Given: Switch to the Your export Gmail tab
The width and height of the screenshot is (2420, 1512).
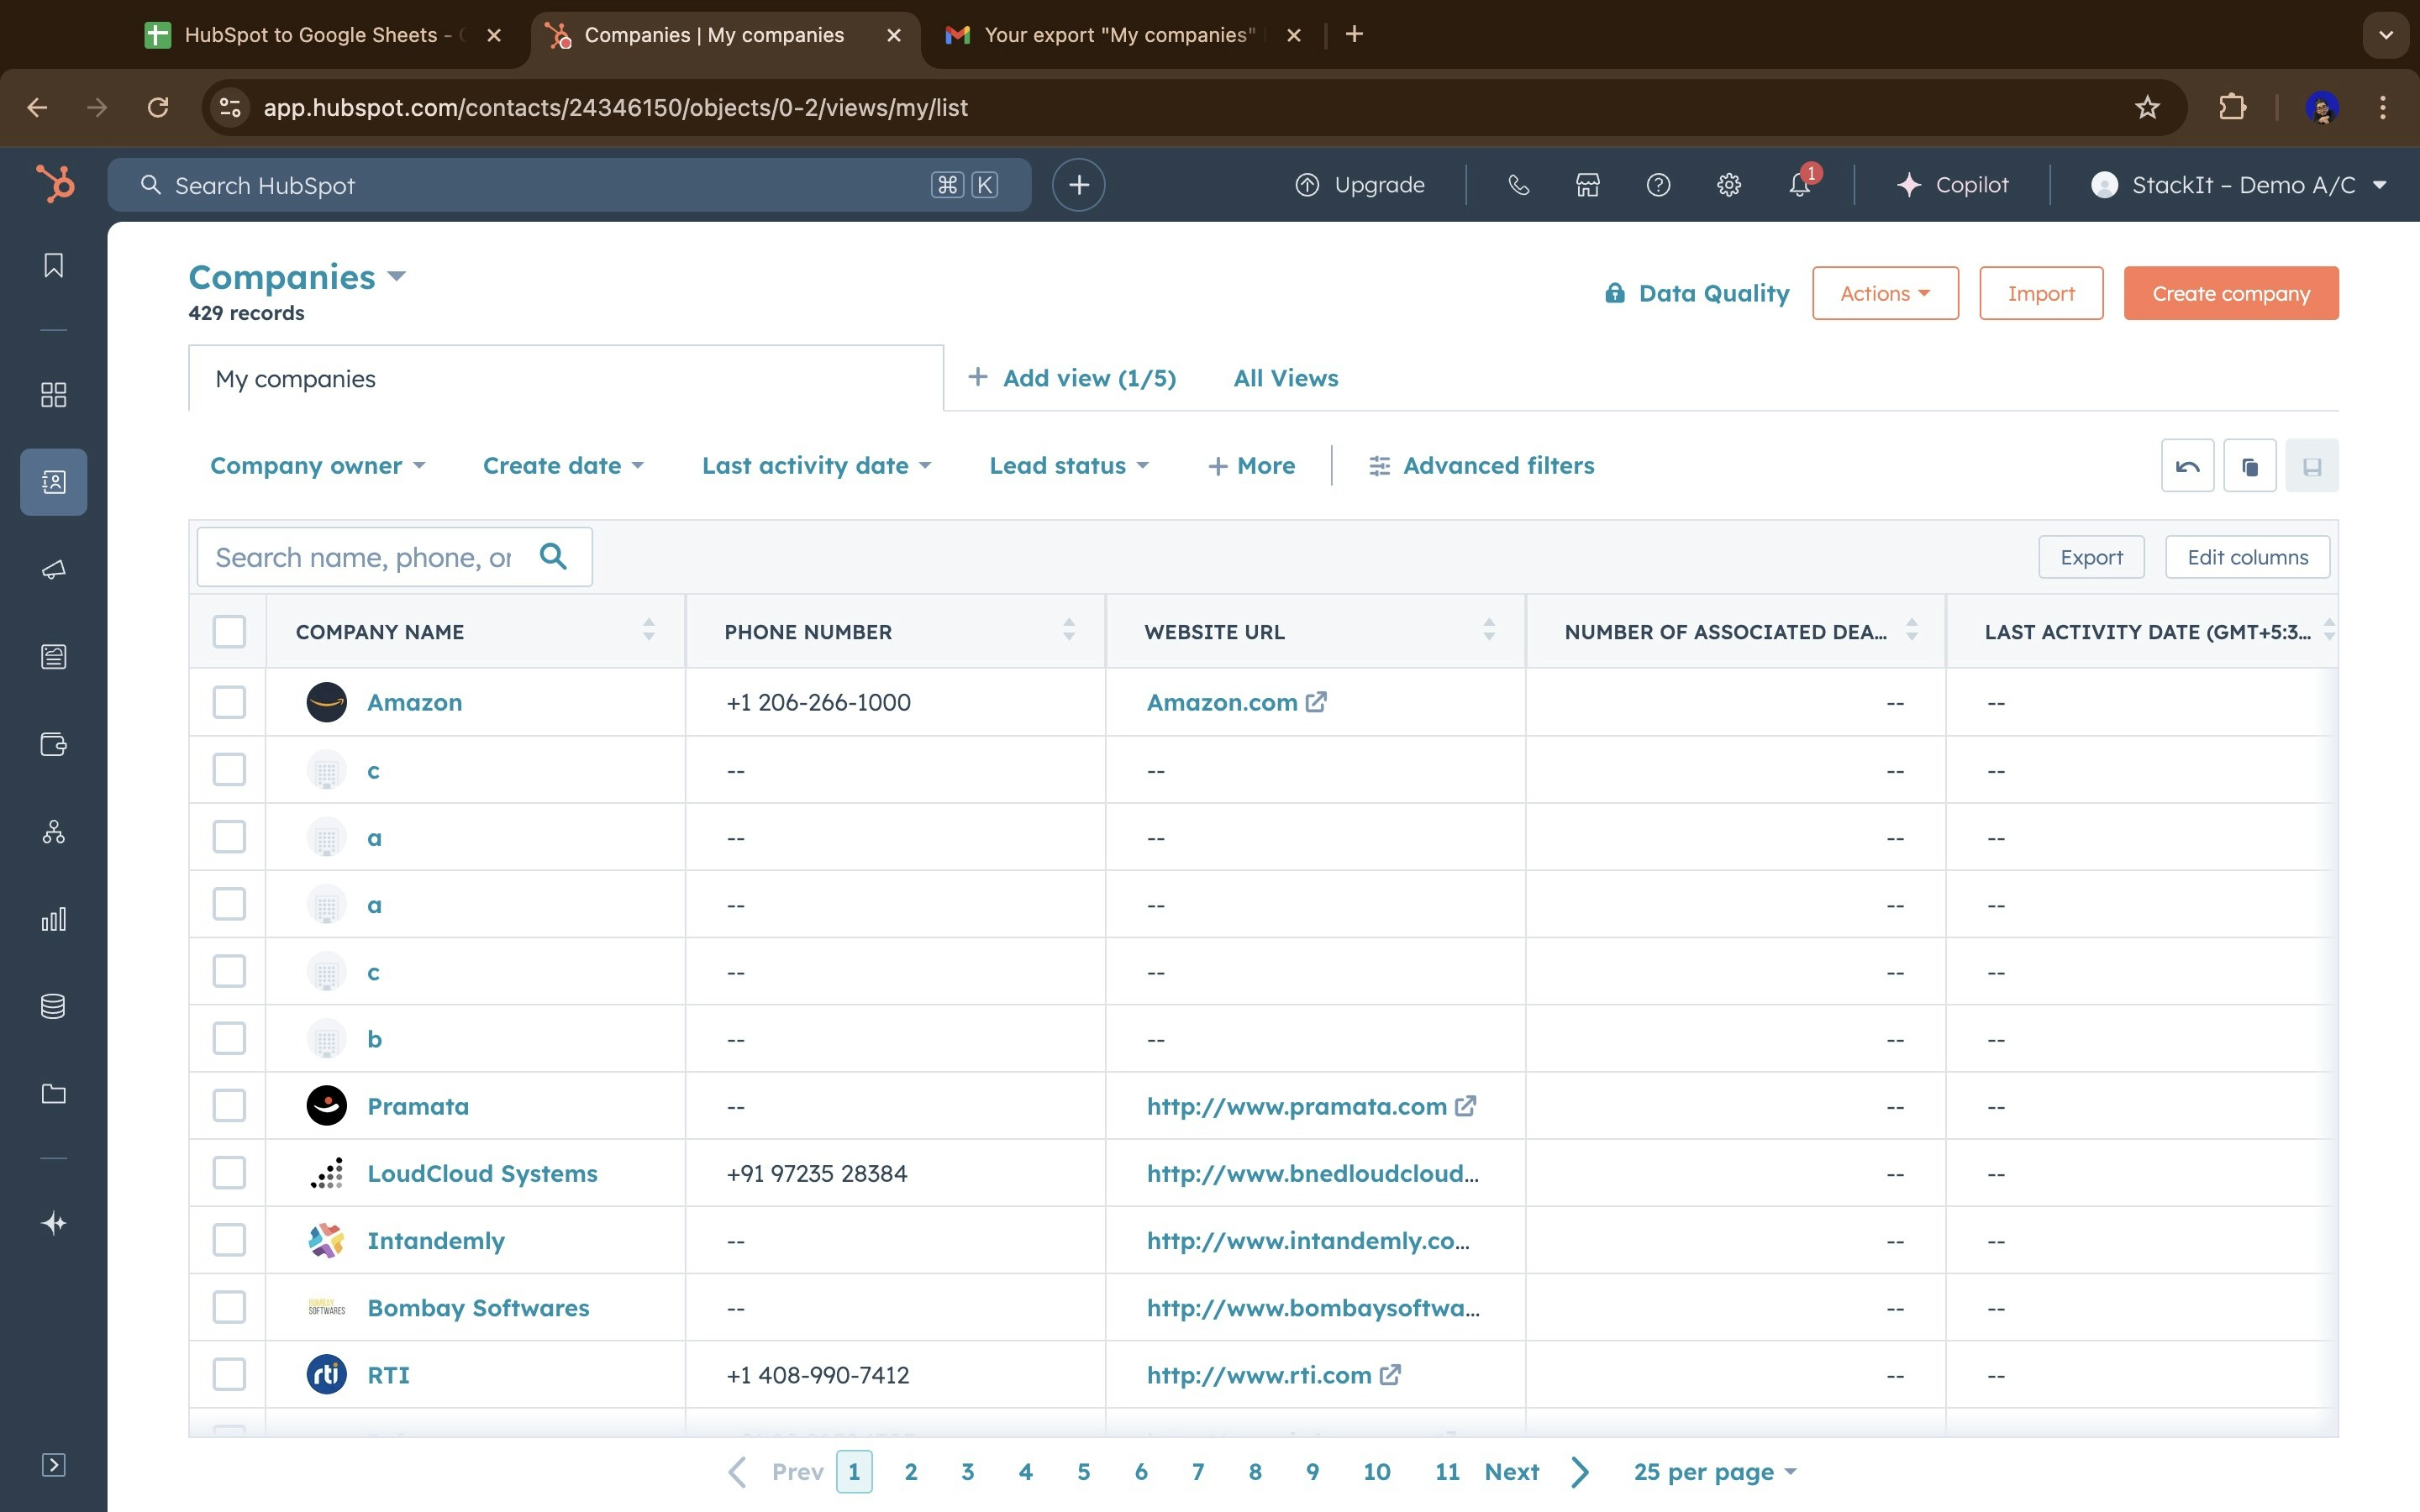Looking at the screenshot, I should (x=1118, y=35).
